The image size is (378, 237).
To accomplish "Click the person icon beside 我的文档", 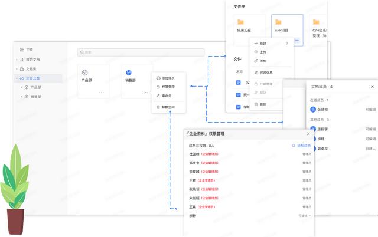I will 22,60.
